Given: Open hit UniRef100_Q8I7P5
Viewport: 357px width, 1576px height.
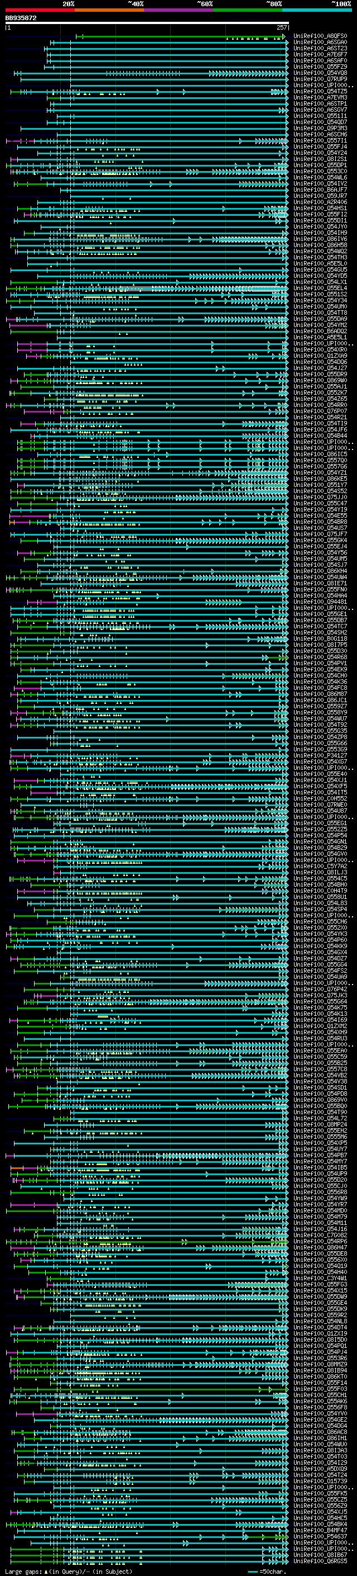Looking at the screenshot, I should pyautogui.click(x=320, y=644).
